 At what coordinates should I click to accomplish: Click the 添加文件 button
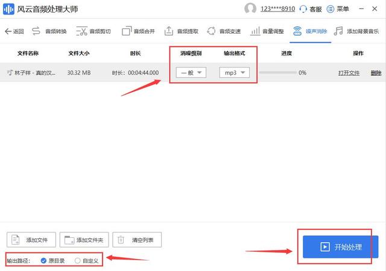point(31,240)
